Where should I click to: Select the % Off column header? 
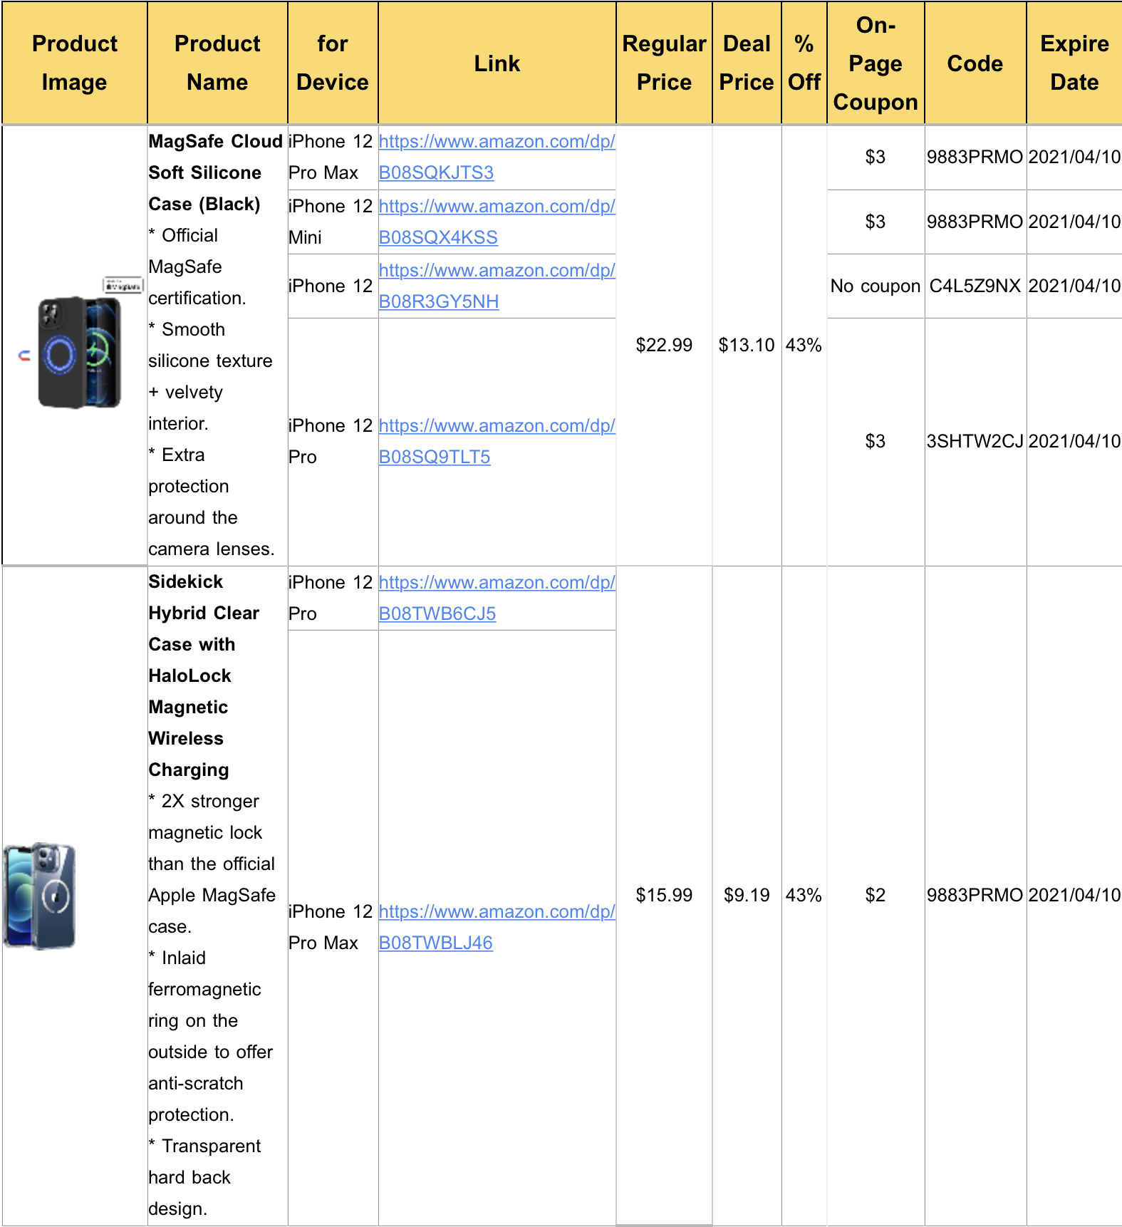804,63
